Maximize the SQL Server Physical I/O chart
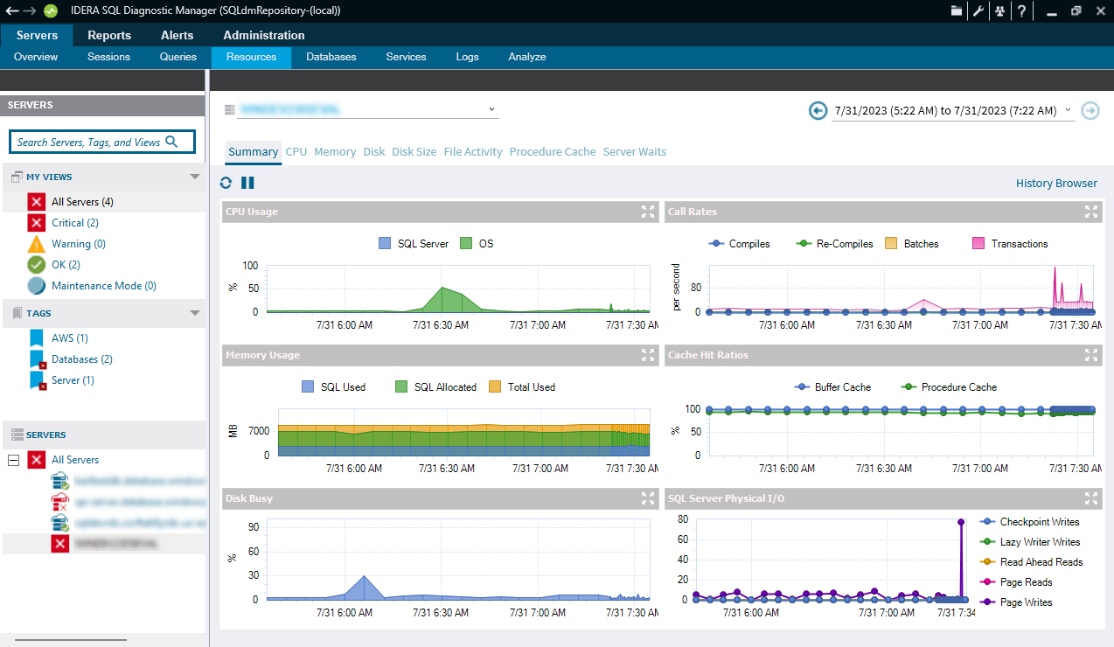This screenshot has width=1114, height=647. tap(1090, 498)
